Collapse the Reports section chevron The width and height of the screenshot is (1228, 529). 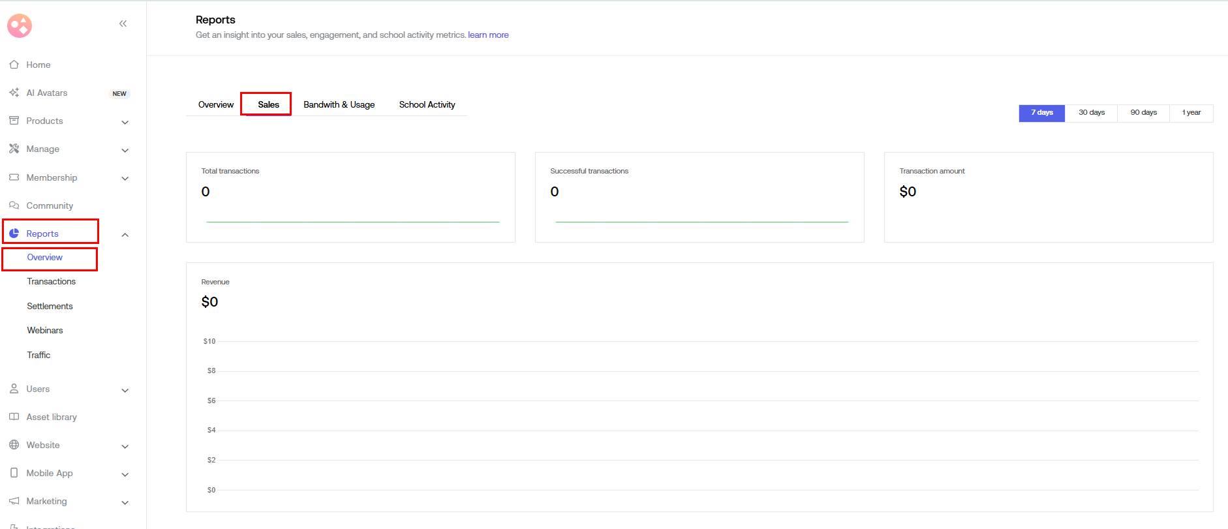[x=125, y=235]
